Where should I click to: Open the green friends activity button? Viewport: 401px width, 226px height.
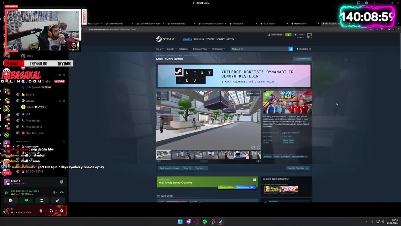click(x=288, y=35)
